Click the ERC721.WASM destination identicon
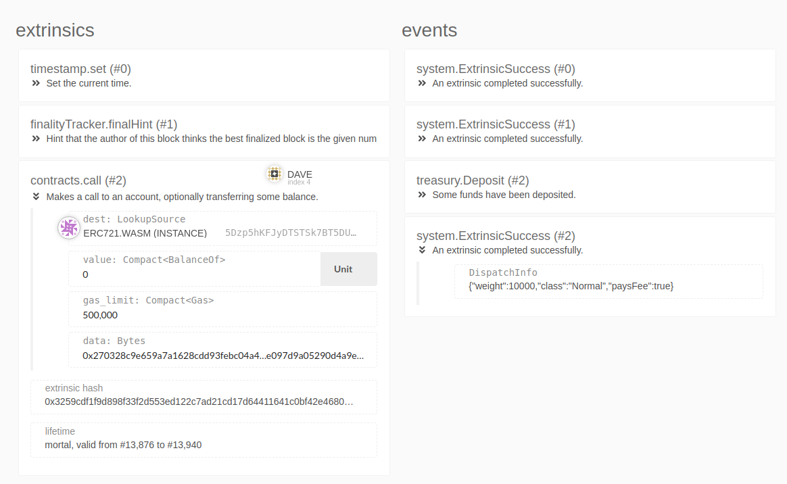 point(68,228)
